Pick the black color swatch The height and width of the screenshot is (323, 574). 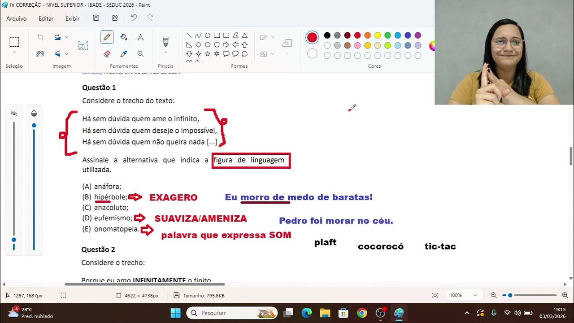pos(327,35)
